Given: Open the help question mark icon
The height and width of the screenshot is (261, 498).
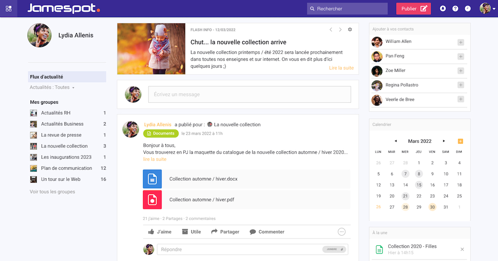Looking at the screenshot, I should click(x=455, y=8).
